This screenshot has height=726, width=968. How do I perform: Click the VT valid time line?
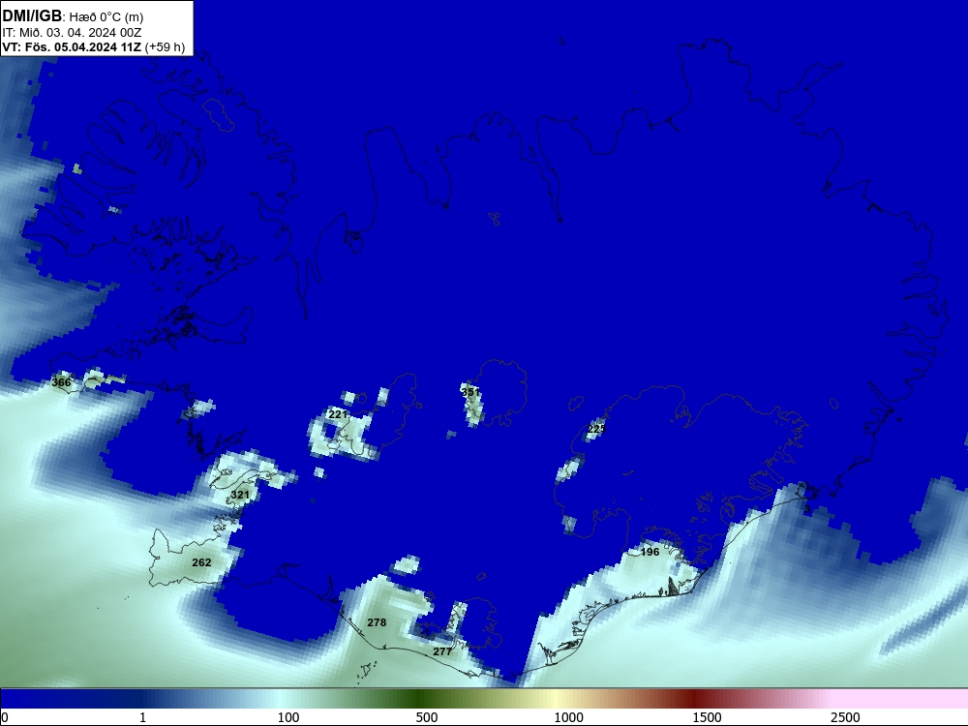(93, 46)
